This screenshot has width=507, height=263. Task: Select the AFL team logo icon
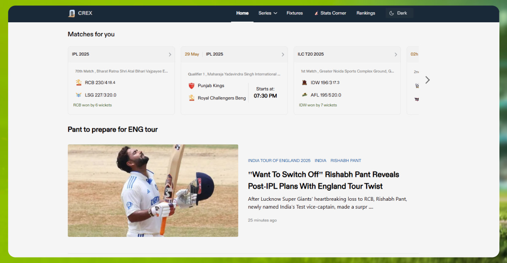click(304, 95)
